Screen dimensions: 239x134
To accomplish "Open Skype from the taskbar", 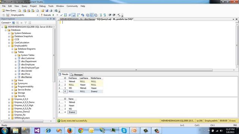I will coord(124,131).
